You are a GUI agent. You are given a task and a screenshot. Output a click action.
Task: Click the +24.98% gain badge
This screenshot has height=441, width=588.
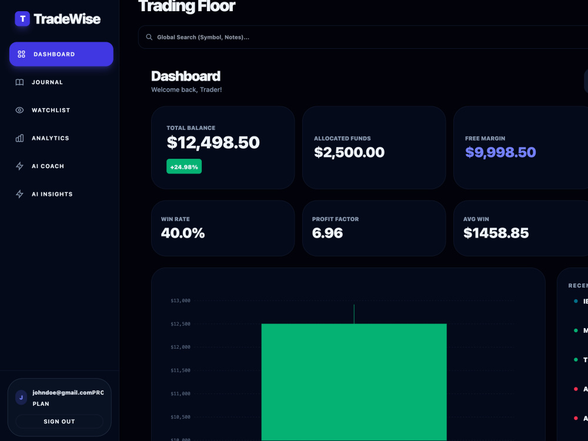coord(184,166)
